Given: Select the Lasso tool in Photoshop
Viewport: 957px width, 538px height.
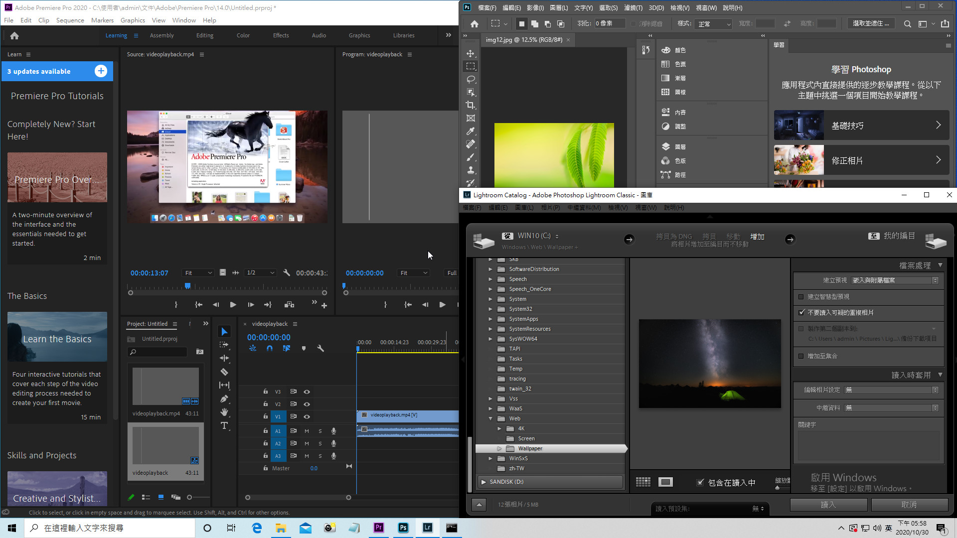Looking at the screenshot, I should pos(471,79).
